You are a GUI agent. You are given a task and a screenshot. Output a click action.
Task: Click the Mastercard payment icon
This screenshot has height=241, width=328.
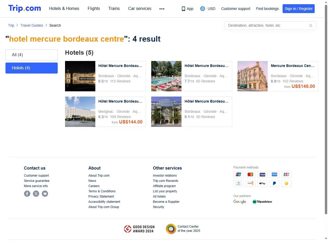tap(250, 175)
